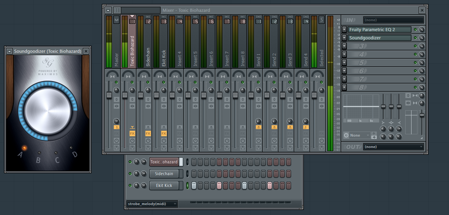Open the Soundgoodizer effect slot

tap(380, 38)
